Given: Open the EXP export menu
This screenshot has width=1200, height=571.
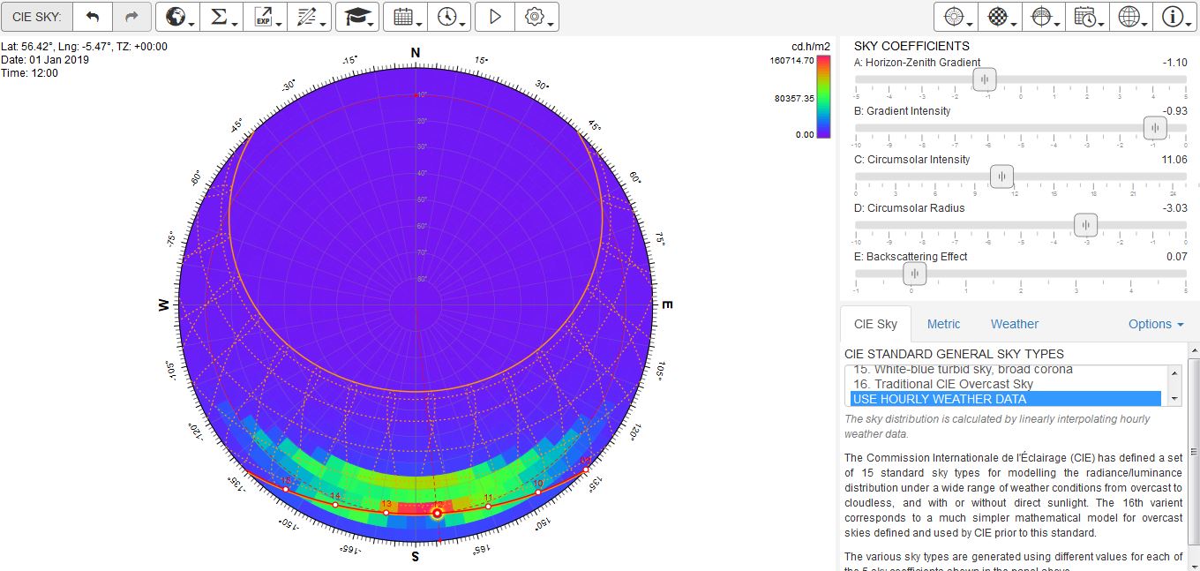Looking at the screenshot, I should point(266,17).
